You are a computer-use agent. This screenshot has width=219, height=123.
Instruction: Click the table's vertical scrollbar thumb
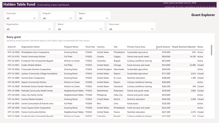coord(211,50)
